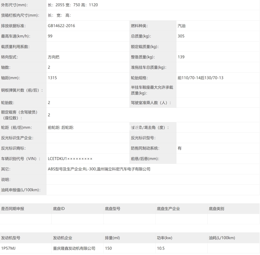Select the 前悬/后悬(mm) label
The width and height of the screenshot is (260, 255).
145,159
